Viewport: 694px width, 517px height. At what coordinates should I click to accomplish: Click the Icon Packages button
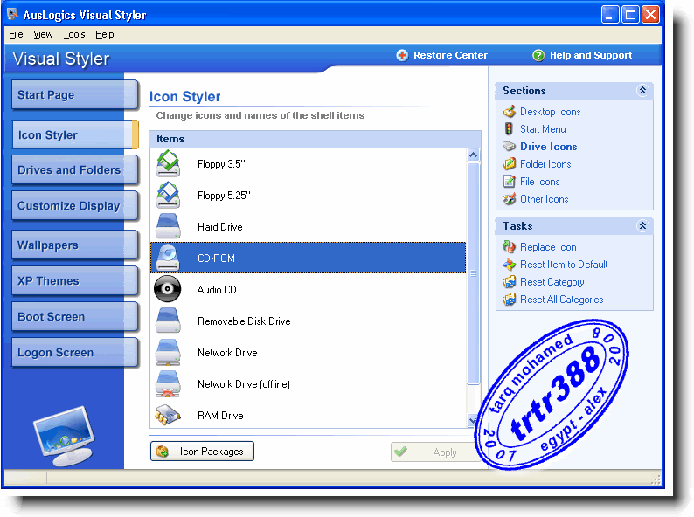pos(202,452)
